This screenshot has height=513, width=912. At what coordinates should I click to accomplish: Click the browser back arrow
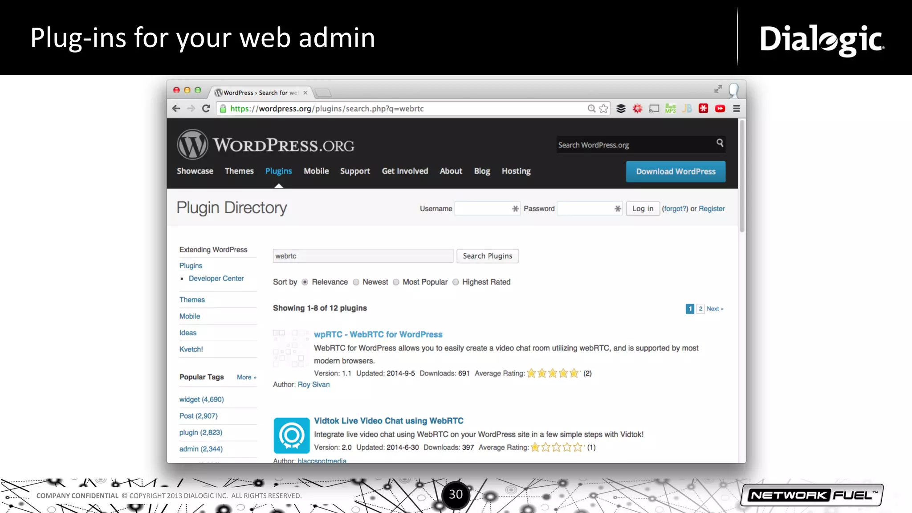[176, 109]
